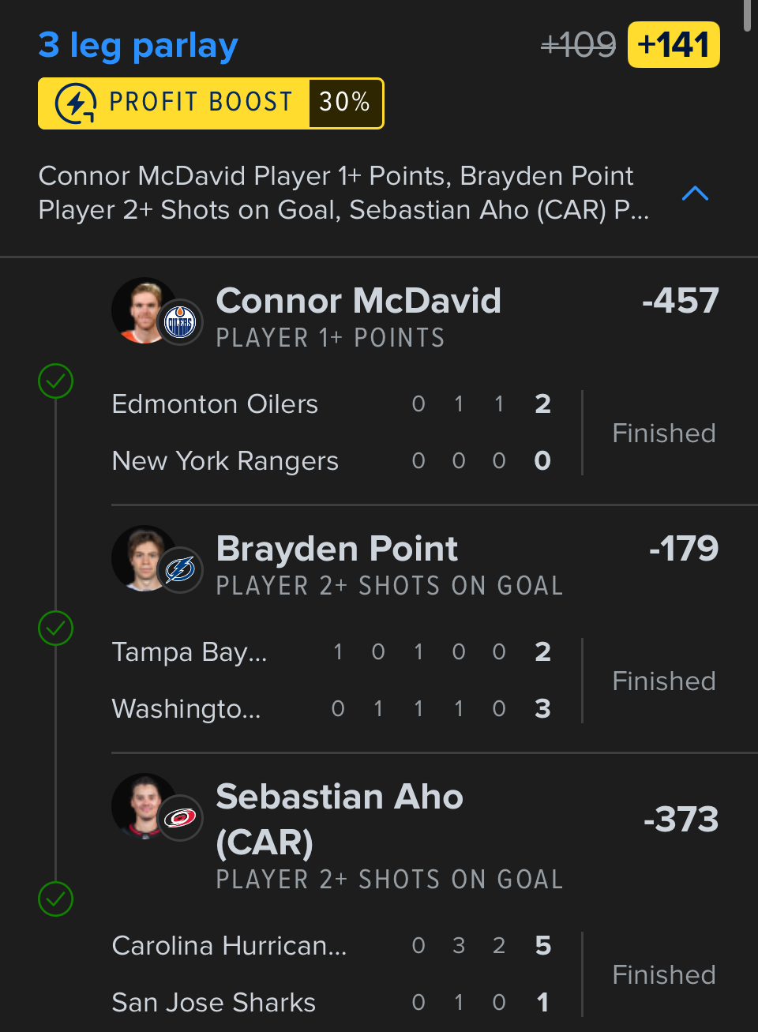Open Sebastian Aho's player headshot
This screenshot has width=758, height=1032.
(x=142, y=805)
